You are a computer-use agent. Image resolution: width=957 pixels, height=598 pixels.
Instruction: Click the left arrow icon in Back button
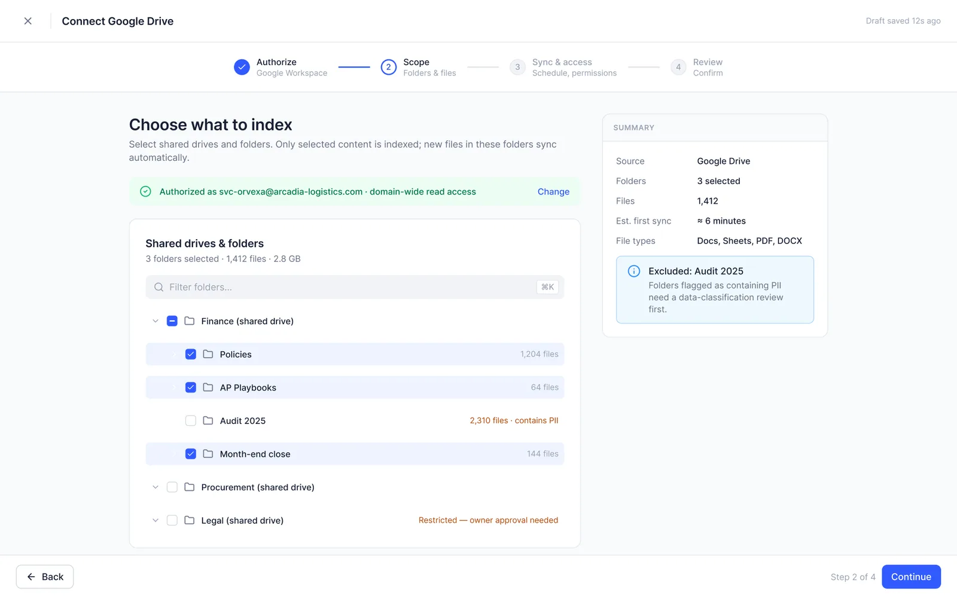pyautogui.click(x=31, y=577)
